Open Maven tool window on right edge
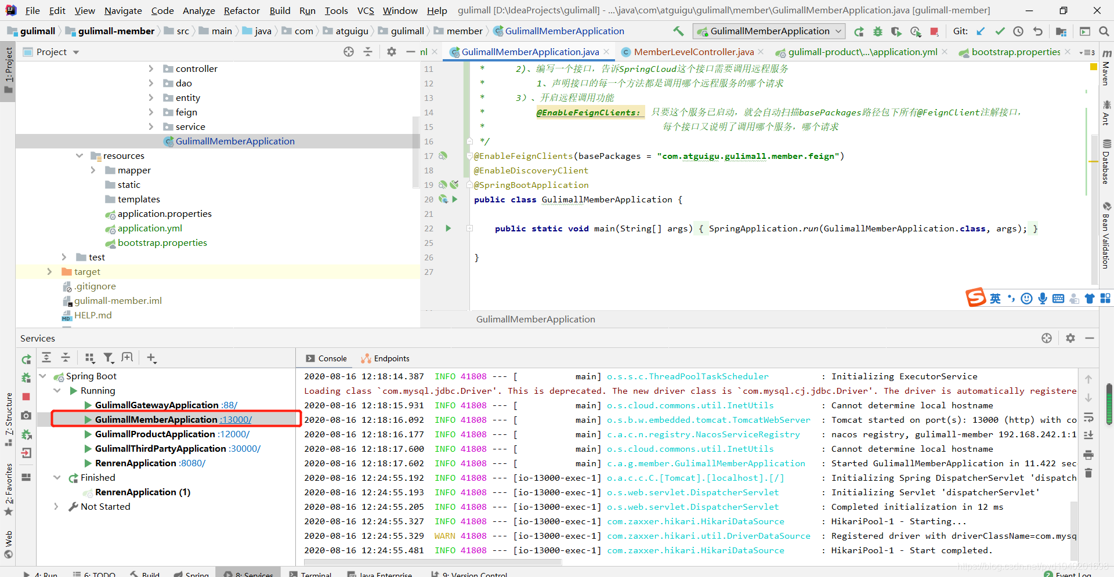1114x577 pixels. [x=1106, y=68]
